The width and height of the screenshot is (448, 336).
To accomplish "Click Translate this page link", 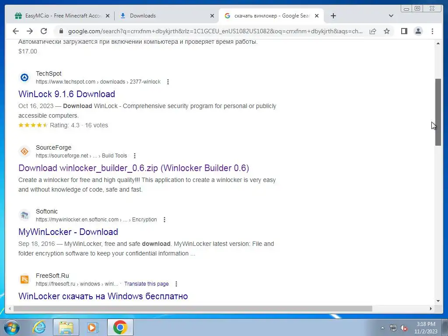I will [x=146, y=283].
